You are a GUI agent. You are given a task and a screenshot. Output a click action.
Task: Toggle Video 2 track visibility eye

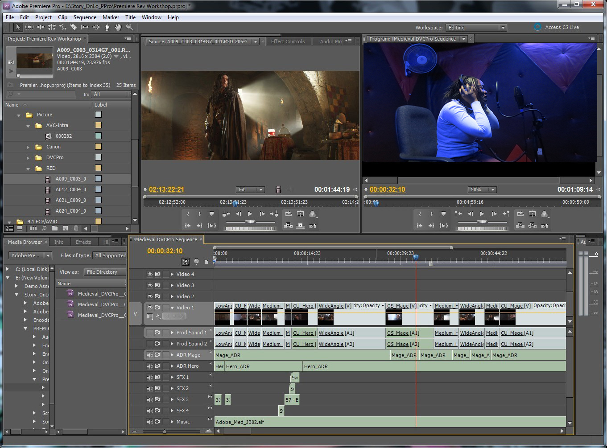(x=150, y=296)
